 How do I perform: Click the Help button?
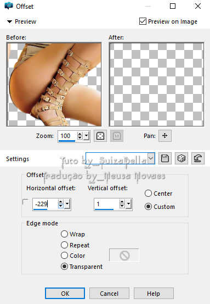pos(154,294)
